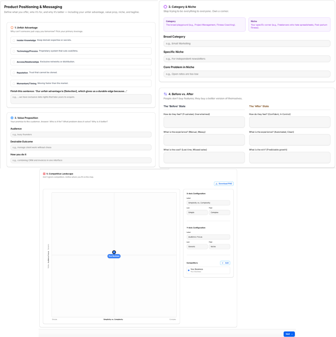Screen dimensions: 336x337
Task: Click the Next button
Action: click(289, 334)
